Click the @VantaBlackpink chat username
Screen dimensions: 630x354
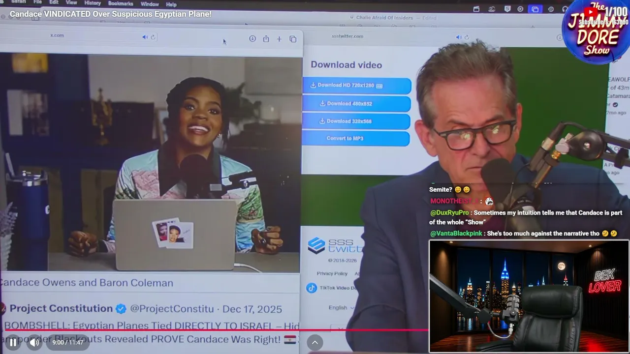tap(456, 234)
